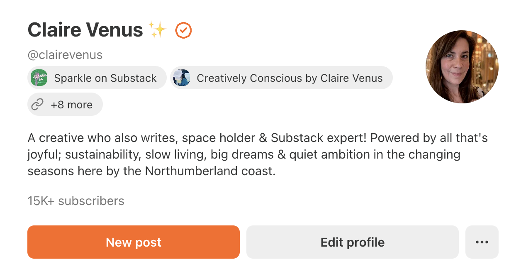521x274 pixels.
Task: Click the bio line about slow living
Action: tap(244, 154)
